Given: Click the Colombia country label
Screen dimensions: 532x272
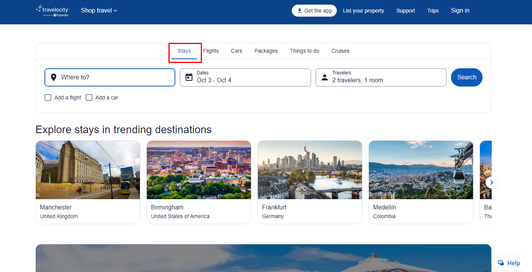Looking at the screenshot, I should pos(384,216).
